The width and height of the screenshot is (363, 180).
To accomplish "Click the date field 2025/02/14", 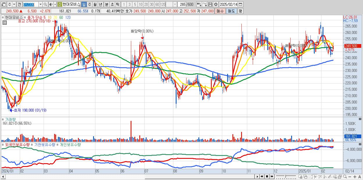I will point(228,5).
